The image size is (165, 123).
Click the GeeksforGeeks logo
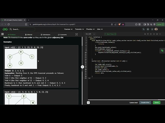pyautogui.click(x=5, y=29)
